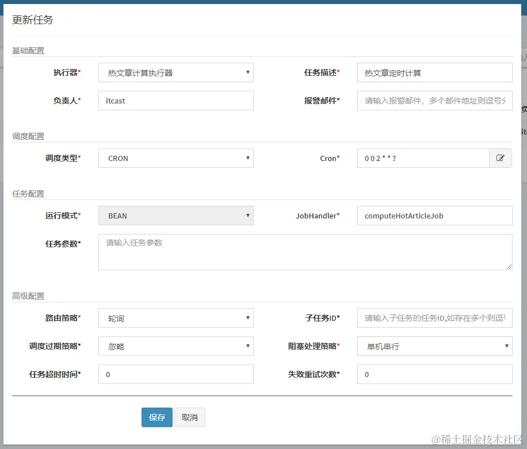The image size is (527, 449).
Task: Expand the 路由策略 dropdown showing 轮询
Action: coord(176,318)
